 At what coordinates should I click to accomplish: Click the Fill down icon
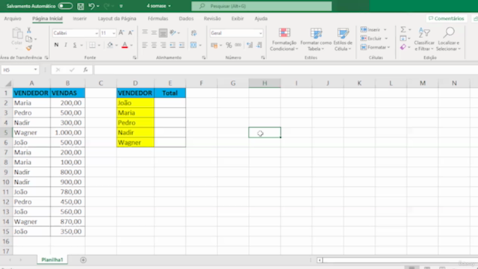(x=403, y=38)
